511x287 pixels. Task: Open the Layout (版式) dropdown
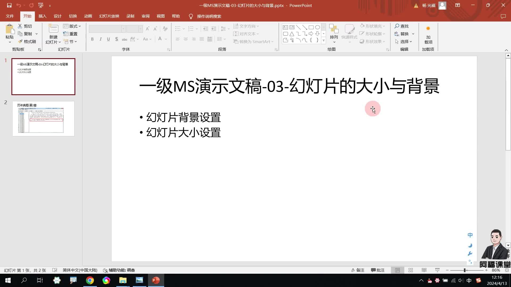(x=72, y=26)
